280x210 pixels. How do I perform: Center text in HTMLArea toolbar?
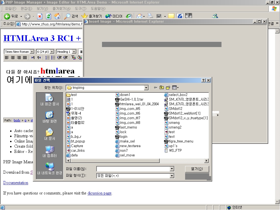pyautogui.click(x=13, y=57)
